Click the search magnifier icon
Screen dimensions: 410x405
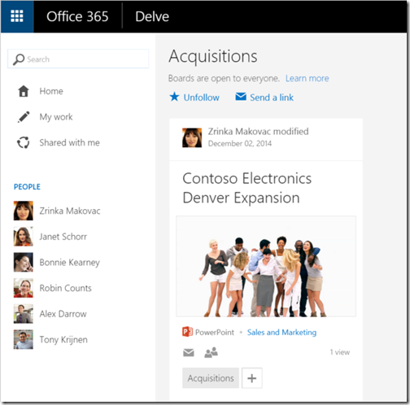pos(19,59)
